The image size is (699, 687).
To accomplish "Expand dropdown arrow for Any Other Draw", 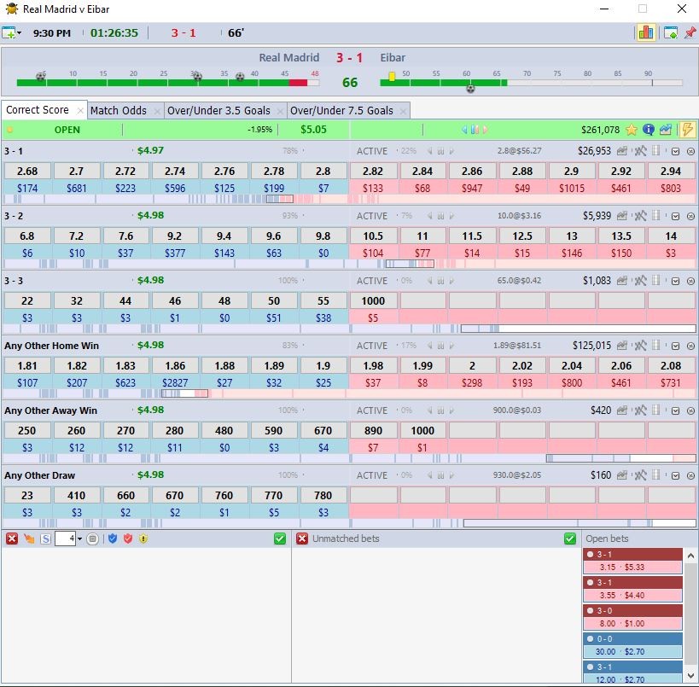I will (x=675, y=476).
